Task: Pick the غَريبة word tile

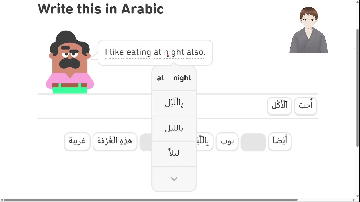Action: pyautogui.click(x=77, y=142)
